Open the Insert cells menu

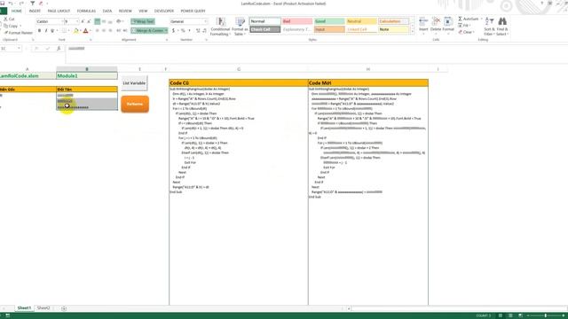[x=423, y=26]
